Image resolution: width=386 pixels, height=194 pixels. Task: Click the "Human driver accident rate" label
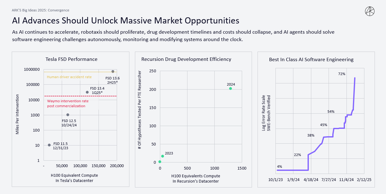(x=69, y=77)
